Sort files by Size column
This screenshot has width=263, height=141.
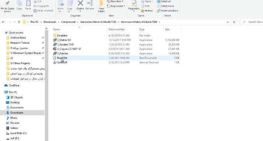coord(167,29)
